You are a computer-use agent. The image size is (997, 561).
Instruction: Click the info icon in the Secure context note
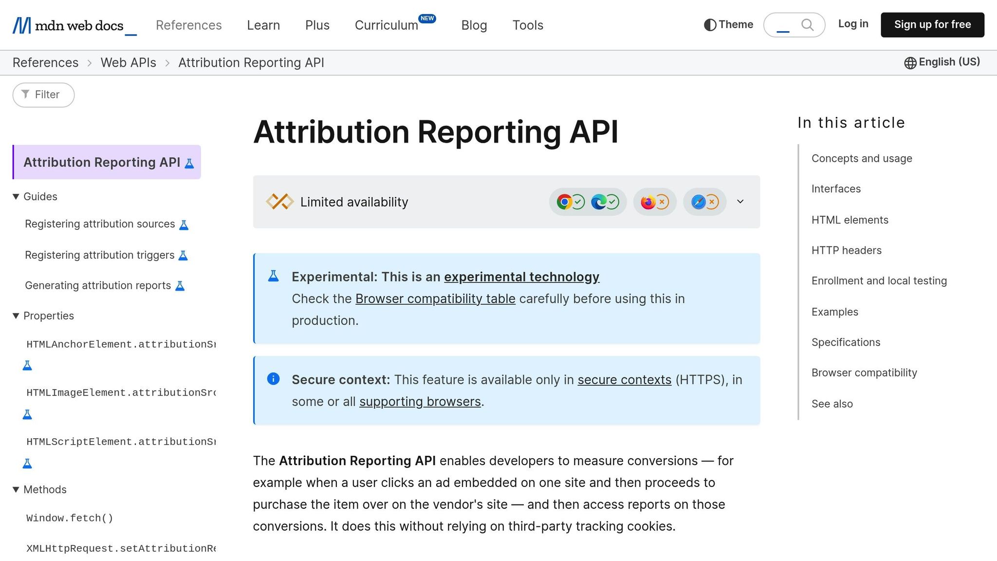(273, 379)
